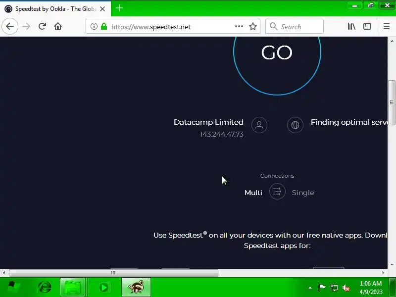Click the vertical scrollbar down arrow
Viewport: 396px width, 297px height.
pos(392,265)
